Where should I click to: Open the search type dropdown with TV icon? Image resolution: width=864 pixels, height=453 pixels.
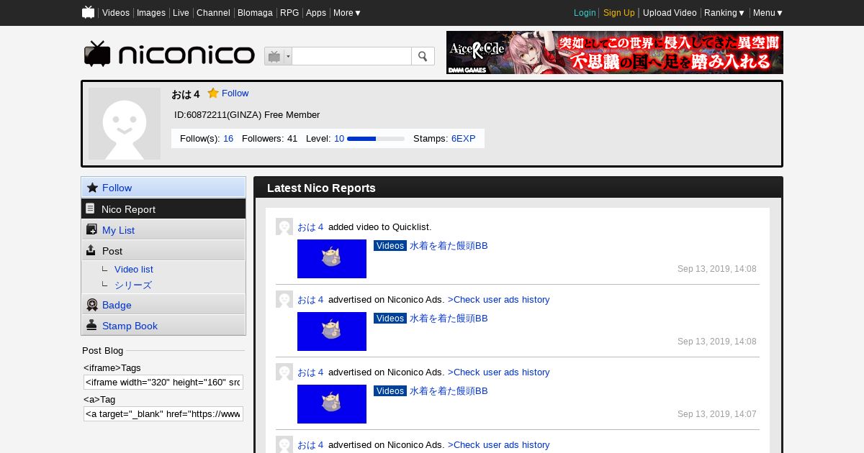278,56
